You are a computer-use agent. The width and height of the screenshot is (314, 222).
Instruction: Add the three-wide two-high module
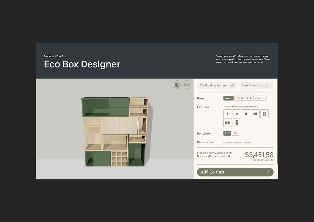pos(255,114)
